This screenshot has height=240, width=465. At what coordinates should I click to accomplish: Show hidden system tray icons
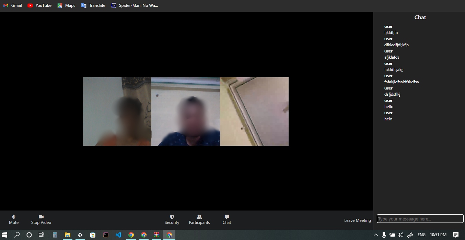tap(375, 235)
